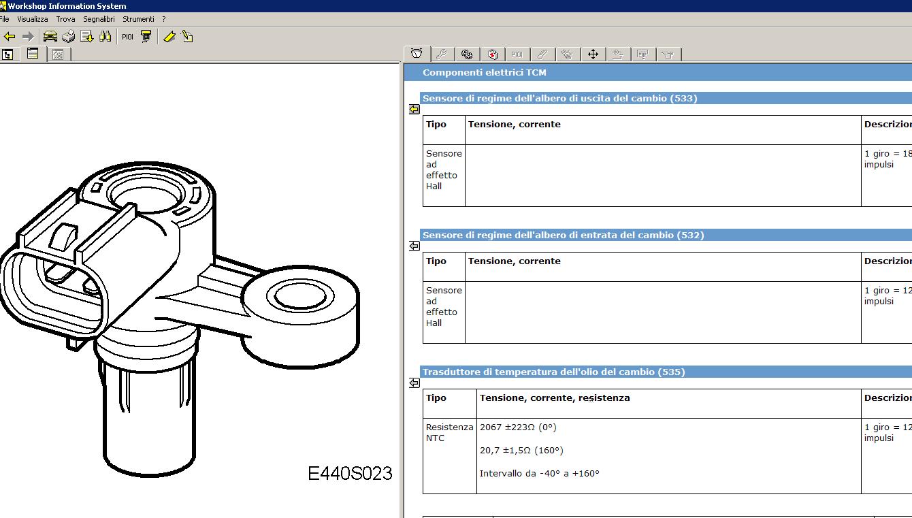912x518 pixels.
Task: Select heading 'Trasduttore di temperatura dell'olio del cambio (535)'
Action: (553, 372)
